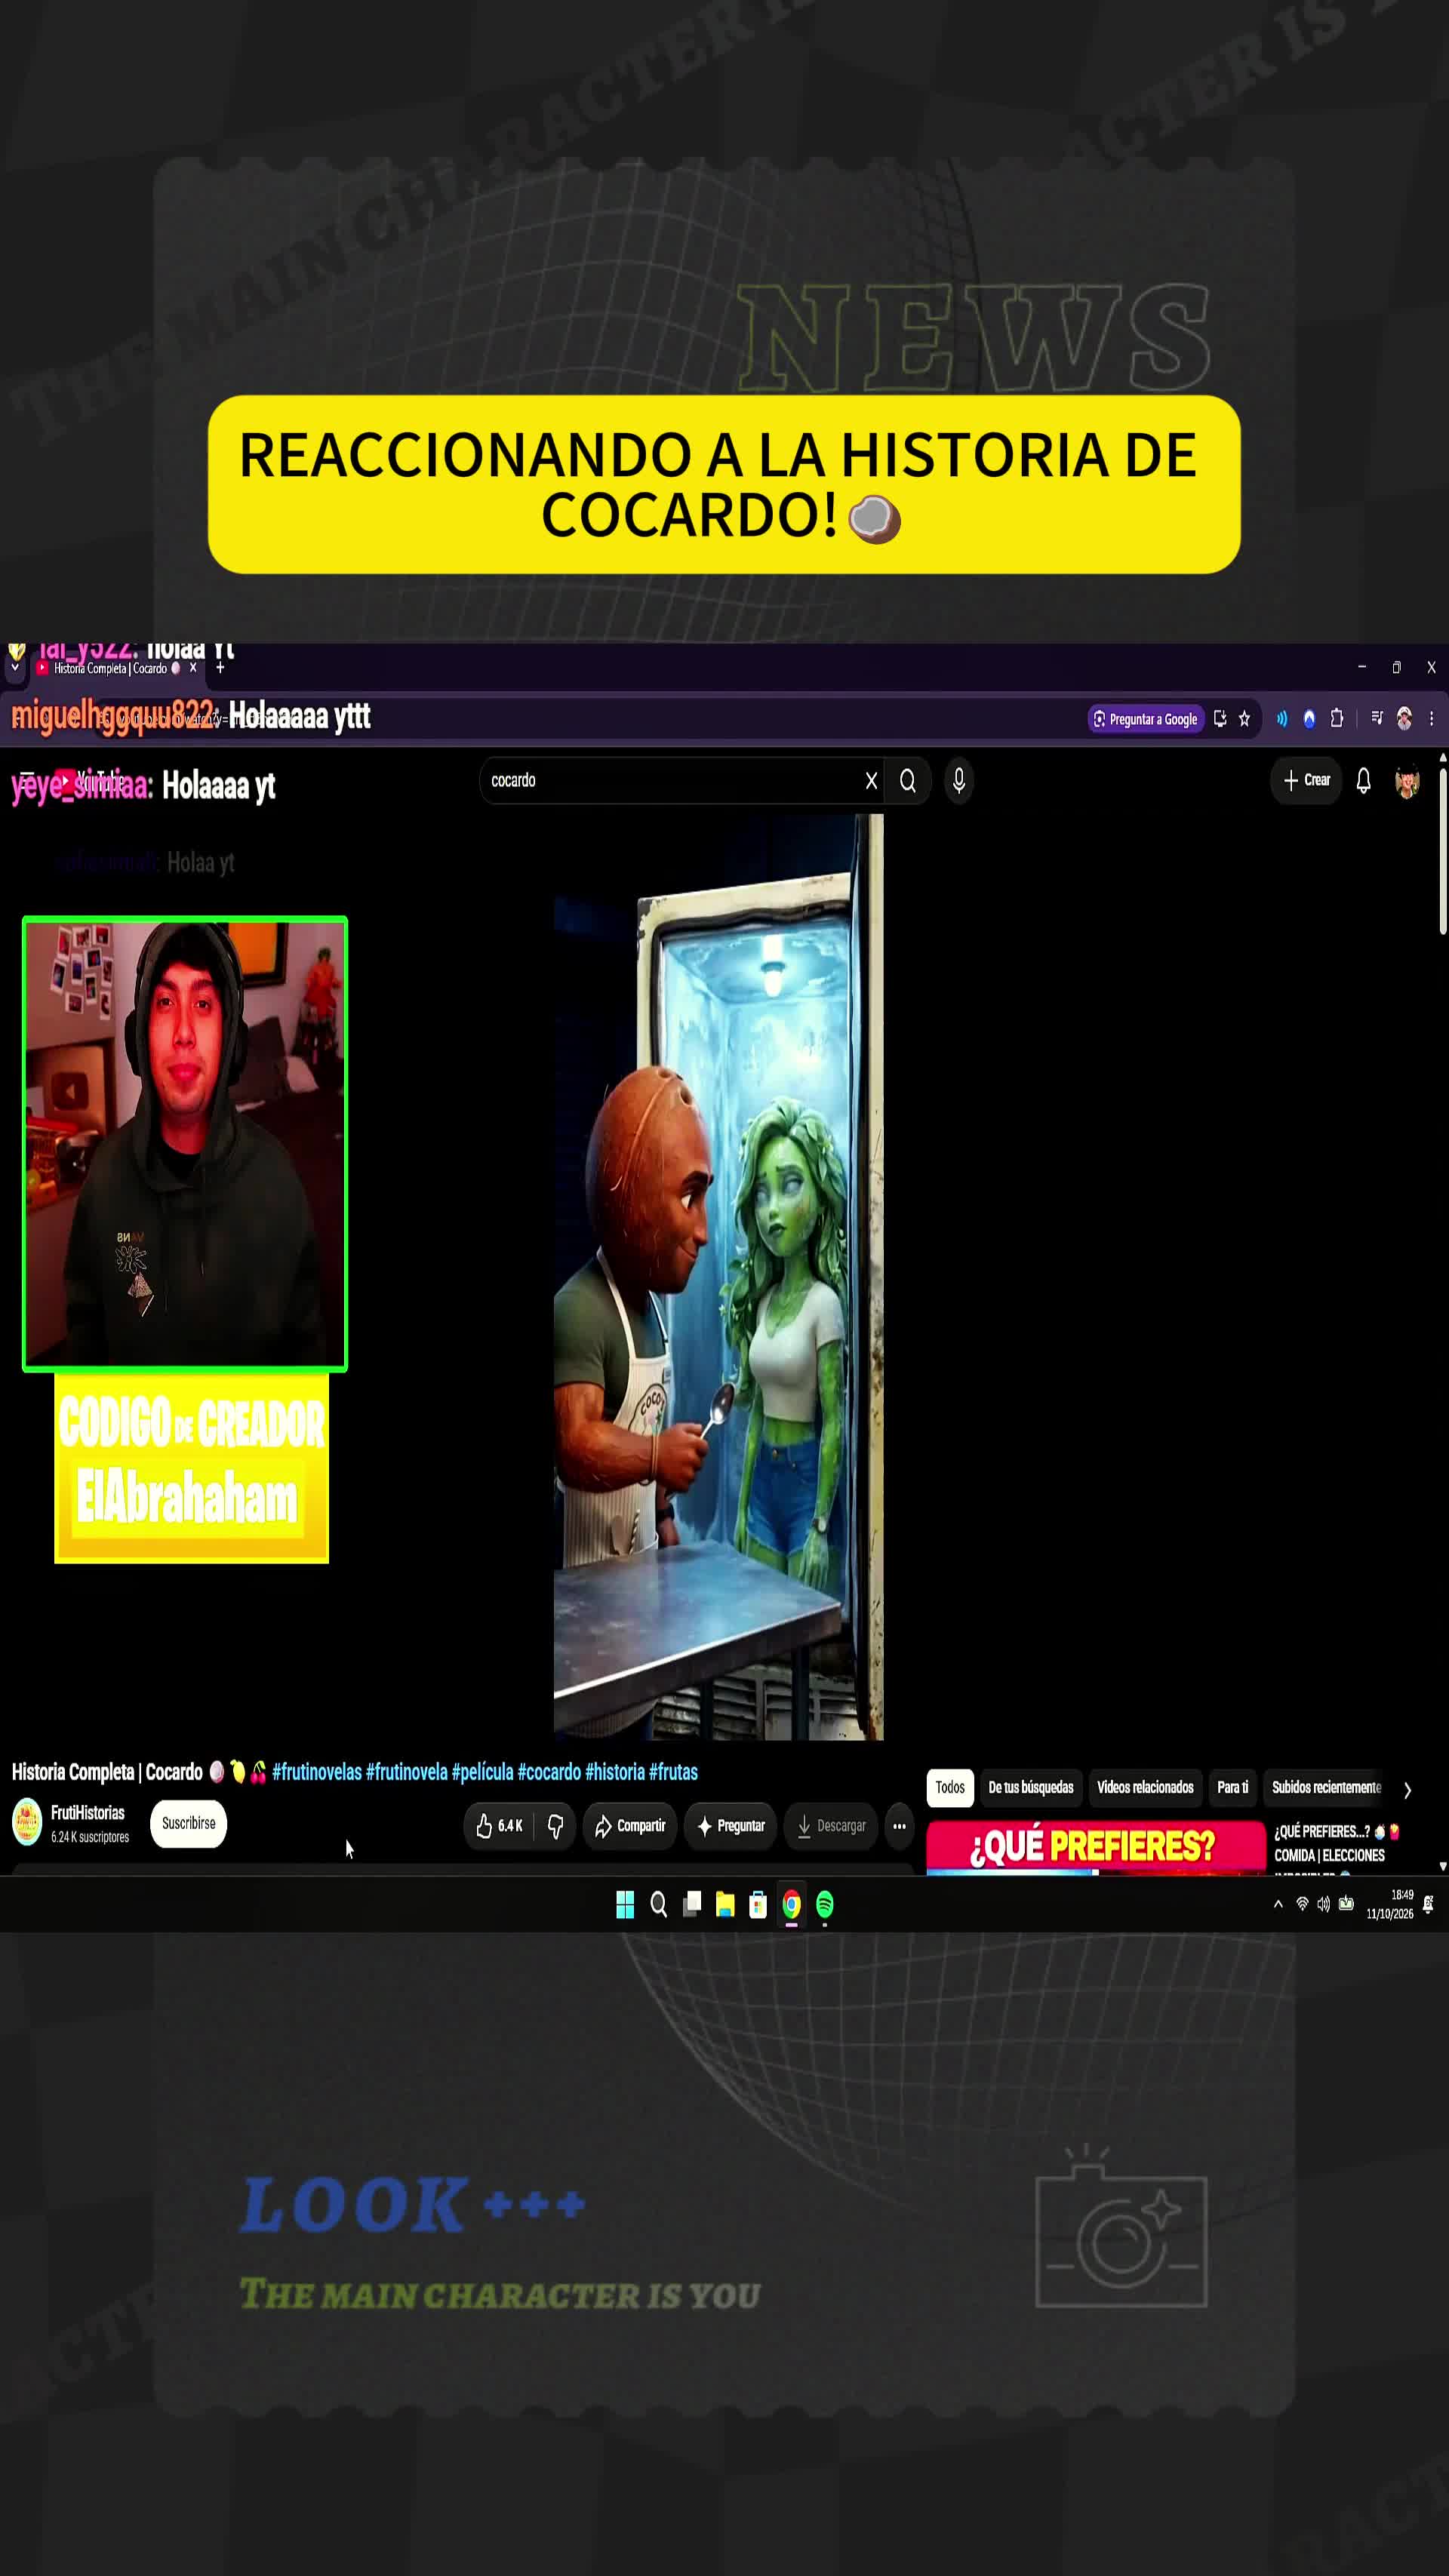1449x2576 pixels.
Task: Select the Videos relacionados chip
Action: pyautogui.click(x=1145, y=1787)
